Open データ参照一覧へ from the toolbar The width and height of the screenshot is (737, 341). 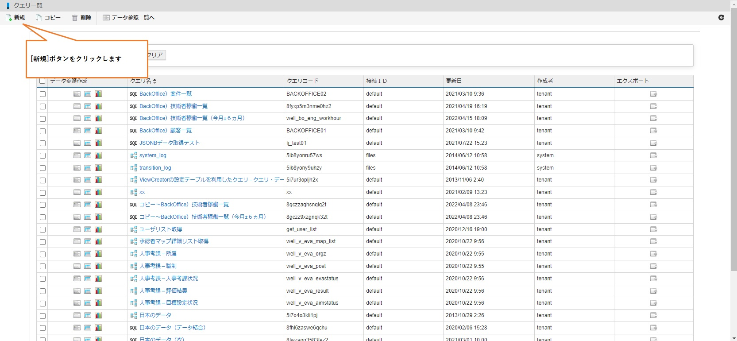[128, 18]
